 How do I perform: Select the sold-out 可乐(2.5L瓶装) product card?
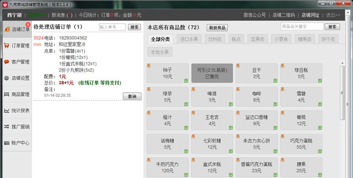click(212, 73)
